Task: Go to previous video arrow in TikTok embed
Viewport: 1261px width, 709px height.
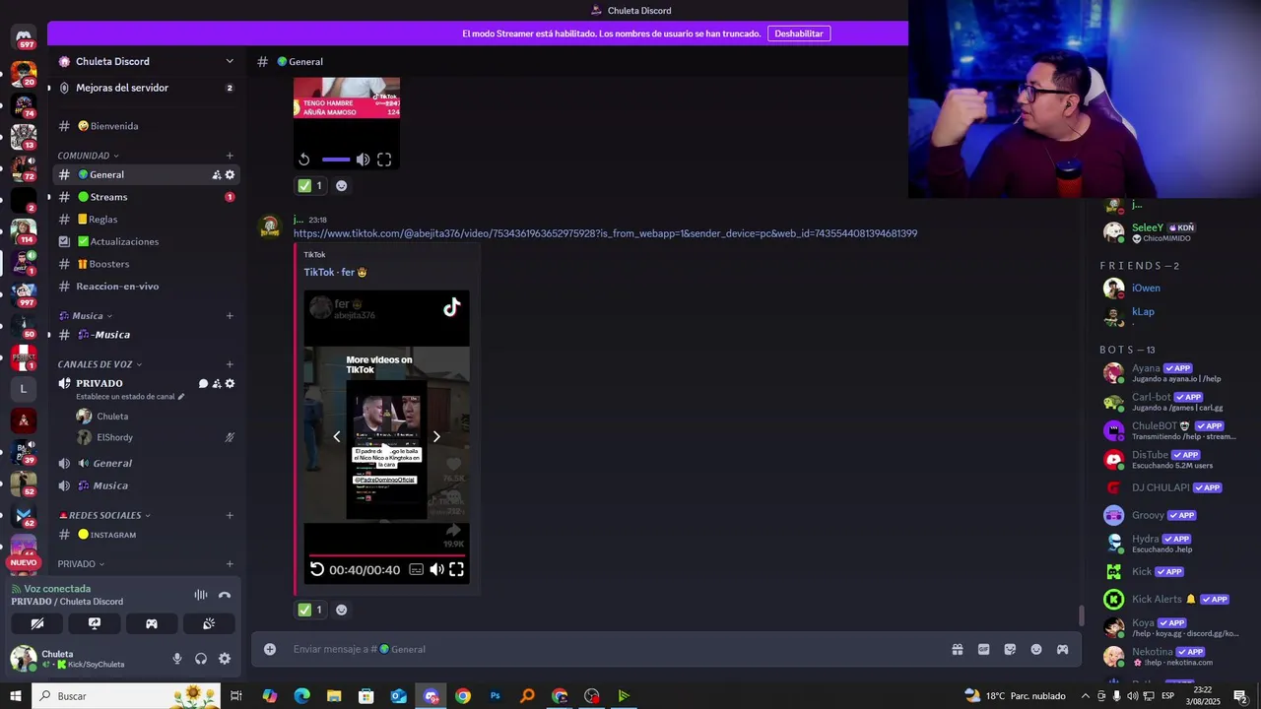Action: click(337, 436)
